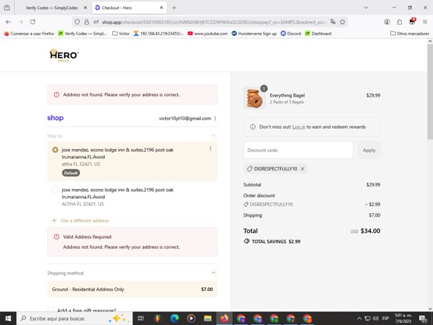Open Firefox from the taskbar
The image size is (433, 325).
pyautogui.click(x=224, y=318)
